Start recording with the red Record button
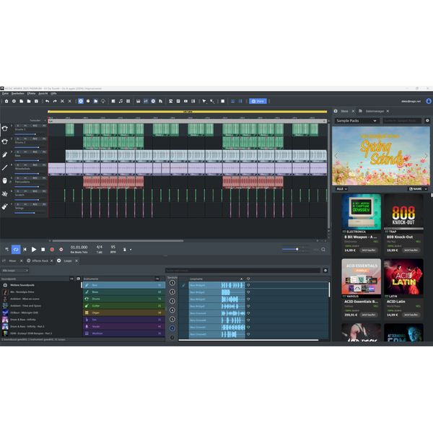The width and height of the screenshot is (433, 433). pos(52,250)
